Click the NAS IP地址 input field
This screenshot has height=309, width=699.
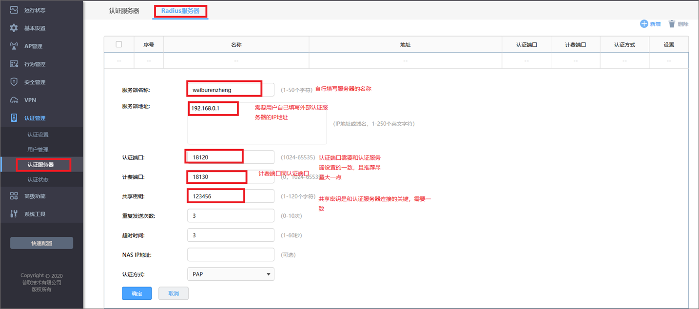tap(231, 254)
